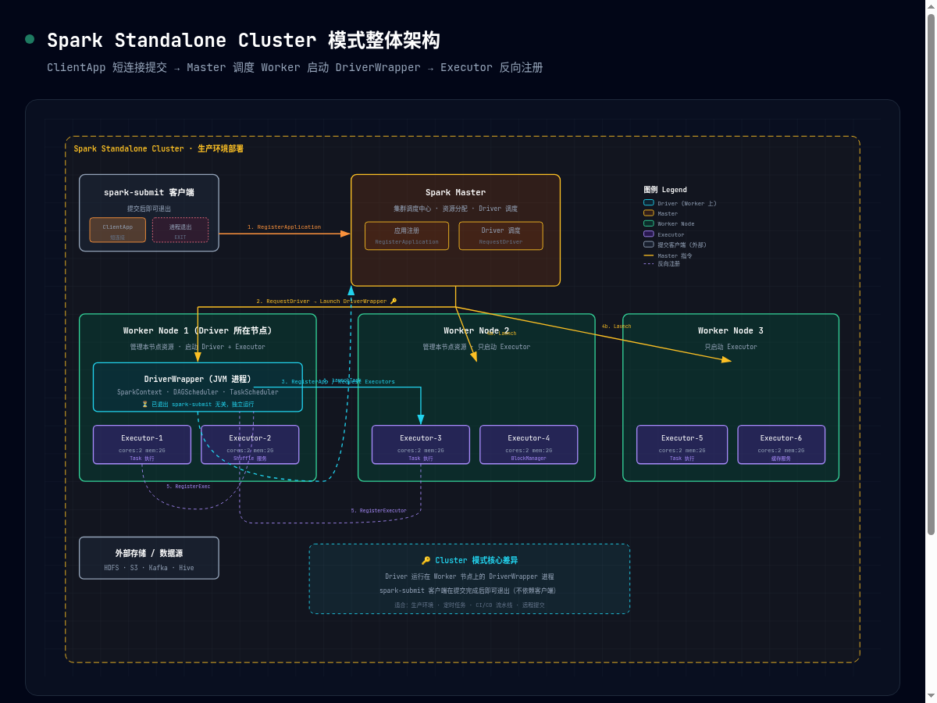Select the Executor-2 Shuffle node

pyautogui.click(x=250, y=444)
